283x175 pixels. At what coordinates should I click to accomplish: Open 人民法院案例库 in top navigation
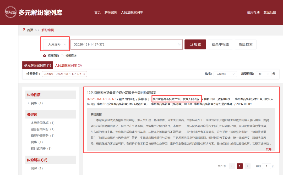tap(132, 12)
